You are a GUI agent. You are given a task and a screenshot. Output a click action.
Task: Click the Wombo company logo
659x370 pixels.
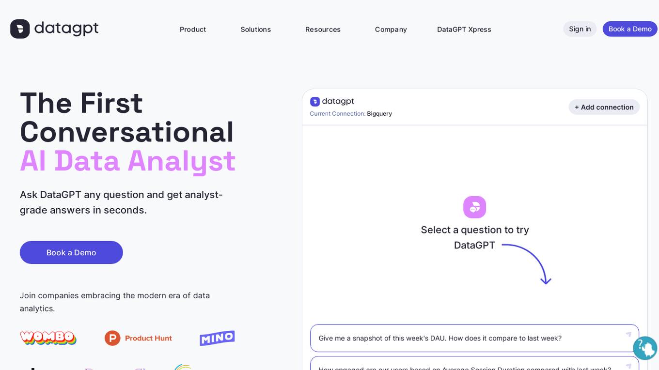pos(48,338)
